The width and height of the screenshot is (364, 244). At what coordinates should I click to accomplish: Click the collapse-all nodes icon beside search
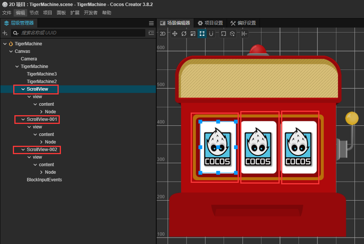(x=151, y=33)
